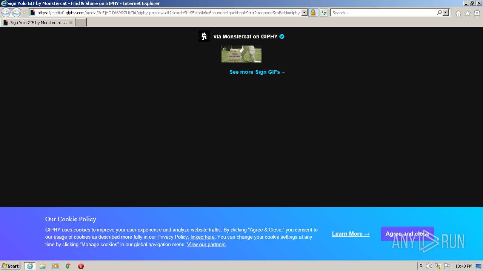Minimize the Internet Explorer window
This screenshot has height=271, width=483.
tap(466, 3)
